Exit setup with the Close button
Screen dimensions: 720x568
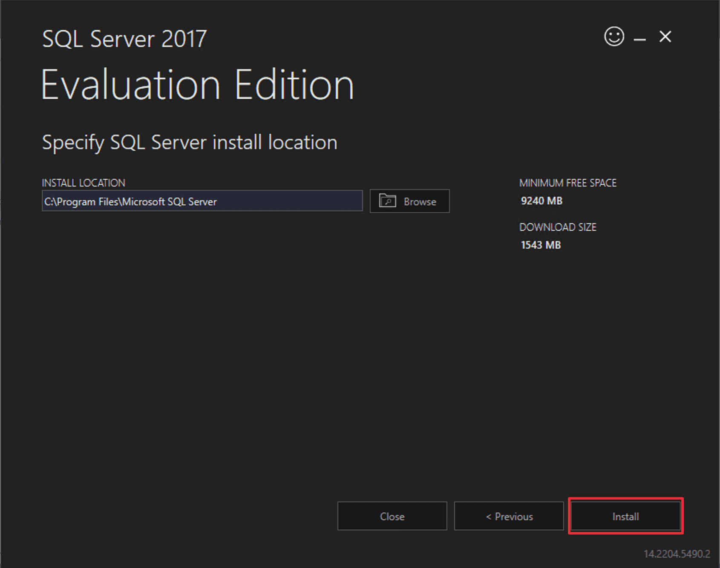point(392,516)
